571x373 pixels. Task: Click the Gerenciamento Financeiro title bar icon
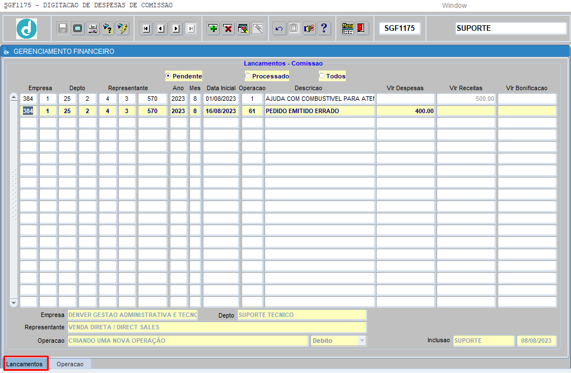pos(7,52)
